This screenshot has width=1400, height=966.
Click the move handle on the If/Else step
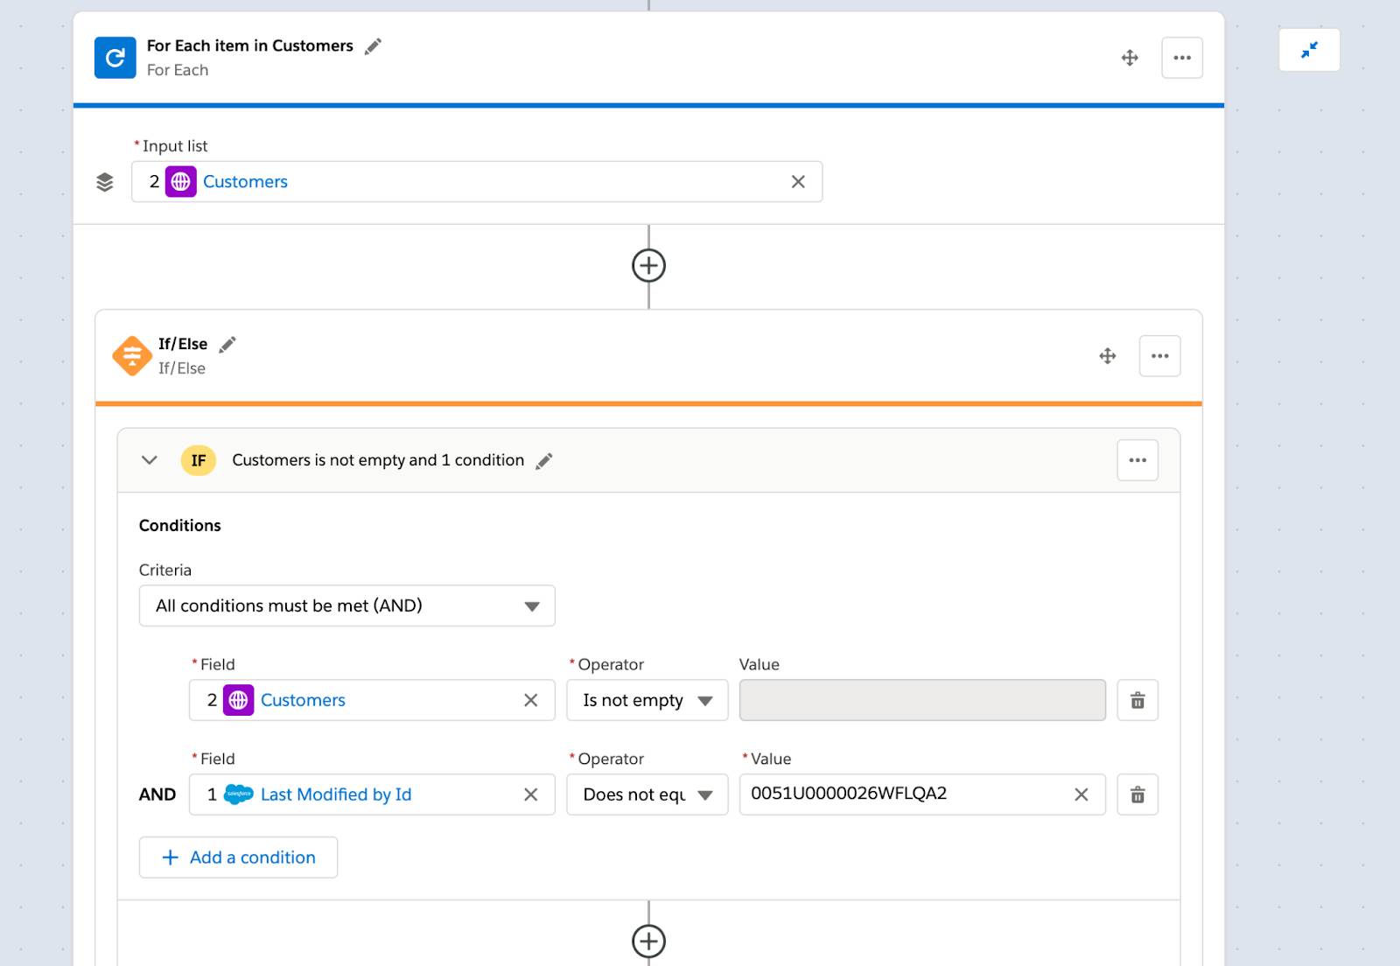click(x=1108, y=356)
